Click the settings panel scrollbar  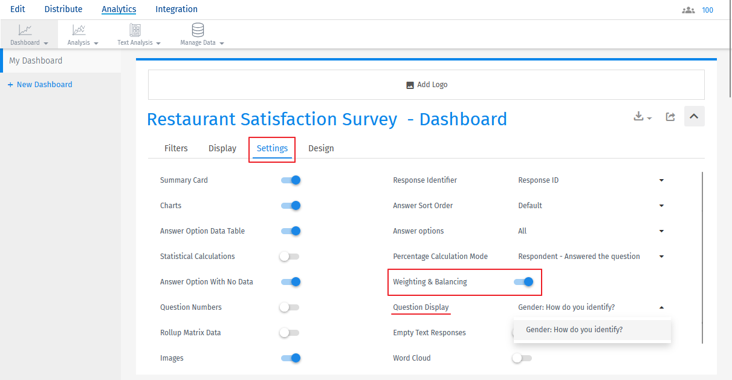tap(702, 257)
